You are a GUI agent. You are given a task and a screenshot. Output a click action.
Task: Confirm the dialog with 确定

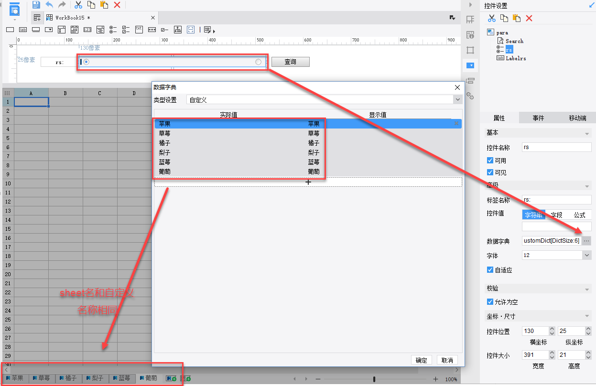click(422, 360)
